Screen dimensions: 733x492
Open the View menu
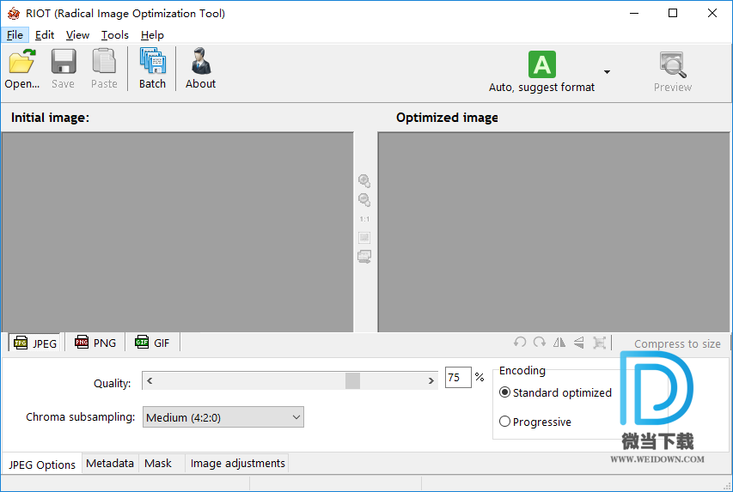click(x=77, y=35)
